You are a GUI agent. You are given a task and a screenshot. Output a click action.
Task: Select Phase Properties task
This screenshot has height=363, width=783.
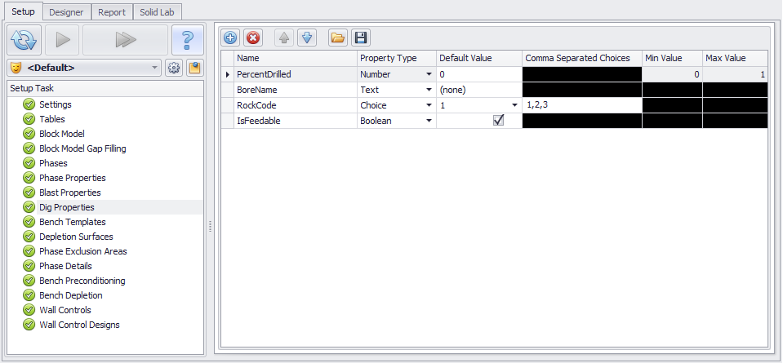pos(73,178)
